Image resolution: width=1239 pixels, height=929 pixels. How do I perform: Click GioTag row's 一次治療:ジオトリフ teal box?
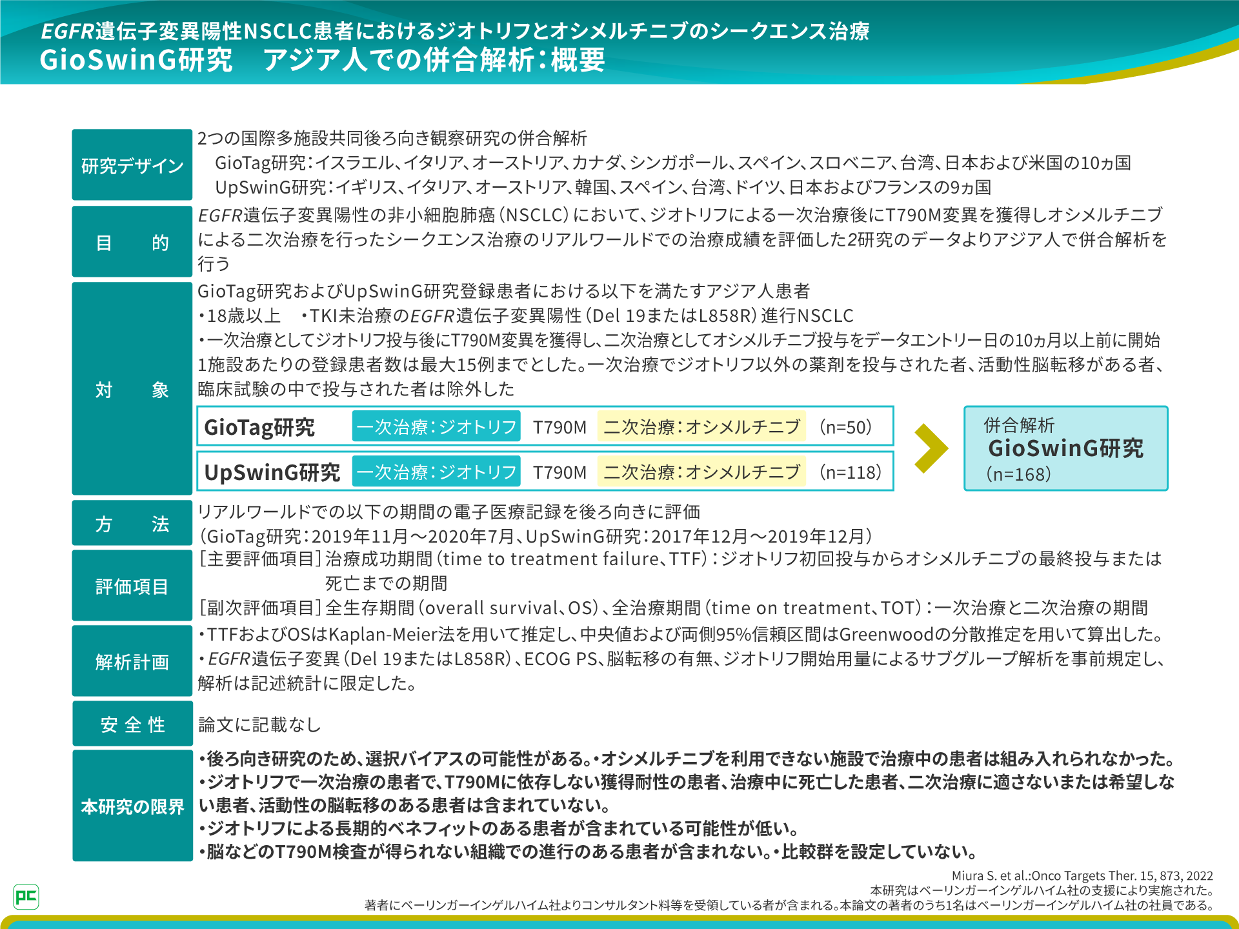point(436,426)
